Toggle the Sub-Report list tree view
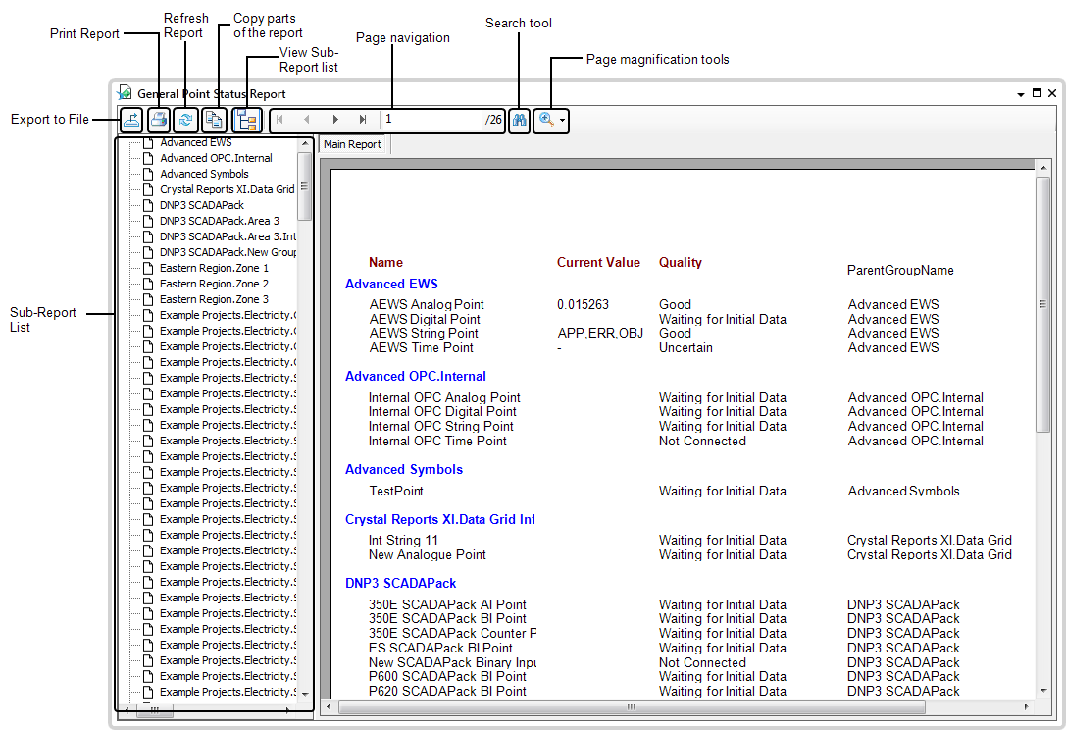Screen dimensions: 1066x730 coord(246,120)
